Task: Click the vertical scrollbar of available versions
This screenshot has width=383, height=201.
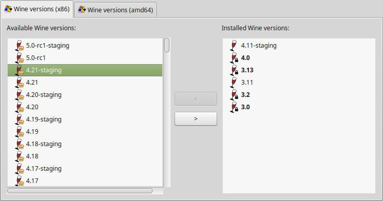Action: (x=167, y=112)
